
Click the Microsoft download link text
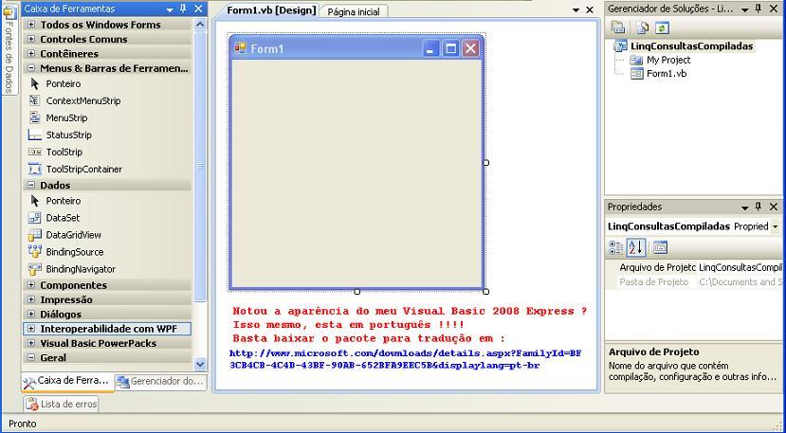pos(405,359)
